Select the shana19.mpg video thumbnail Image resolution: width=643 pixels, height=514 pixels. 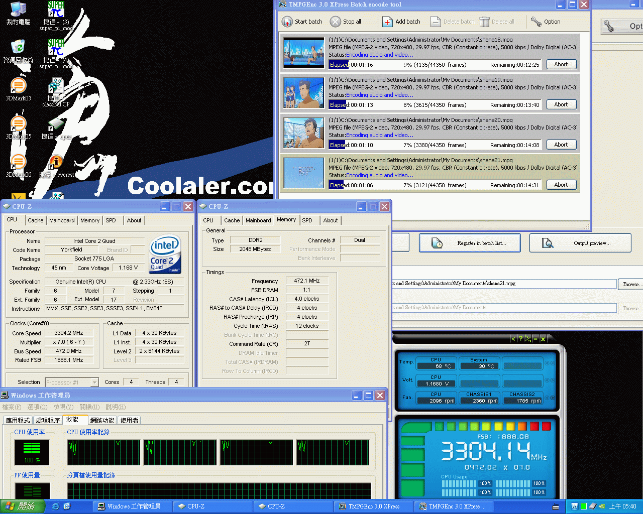(x=304, y=92)
